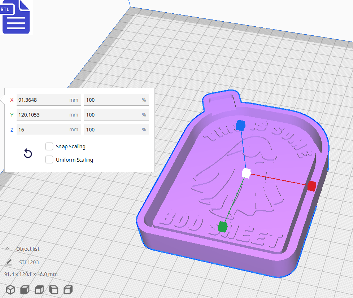
Task: Click the X scale millimeter field
Action: pos(49,100)
